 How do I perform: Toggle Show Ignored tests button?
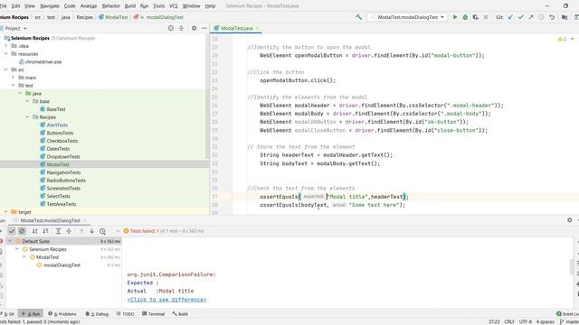(22, 231)
